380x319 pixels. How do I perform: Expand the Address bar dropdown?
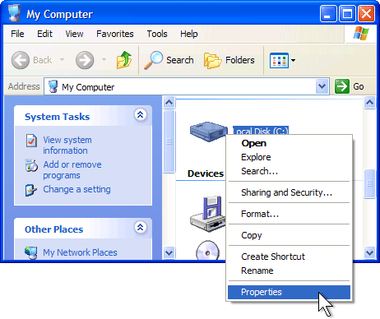[x=322, y=86]
